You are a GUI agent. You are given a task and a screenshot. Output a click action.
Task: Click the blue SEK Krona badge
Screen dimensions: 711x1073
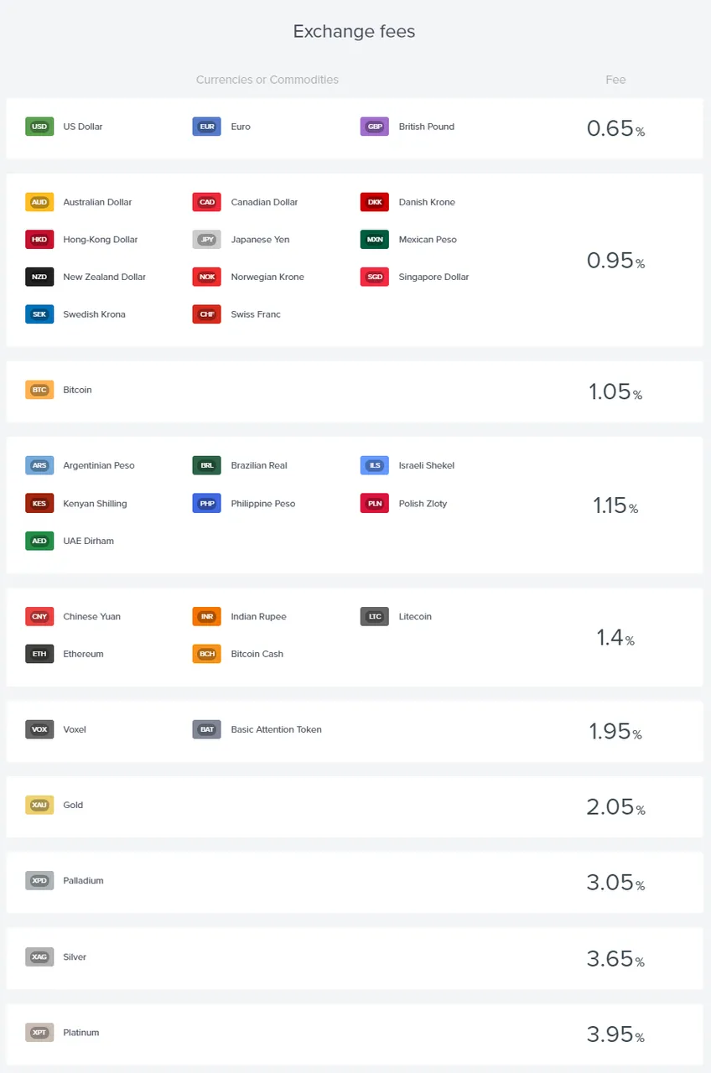tap(39, 314)
